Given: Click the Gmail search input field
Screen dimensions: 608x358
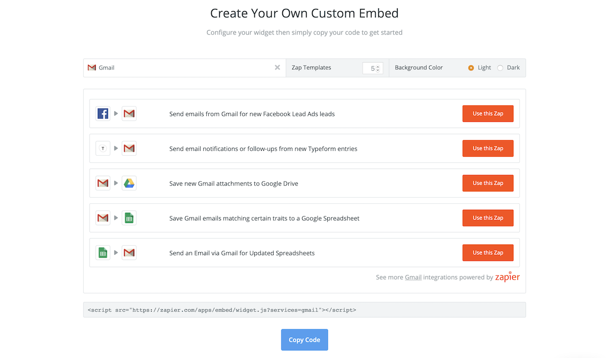Looking at the screenshot, I should (185, 68).
